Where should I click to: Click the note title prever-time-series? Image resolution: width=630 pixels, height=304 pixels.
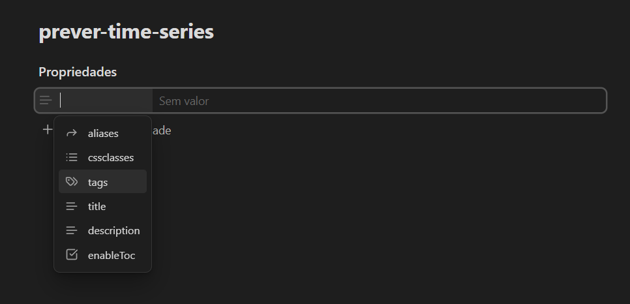tap(126, 32)
